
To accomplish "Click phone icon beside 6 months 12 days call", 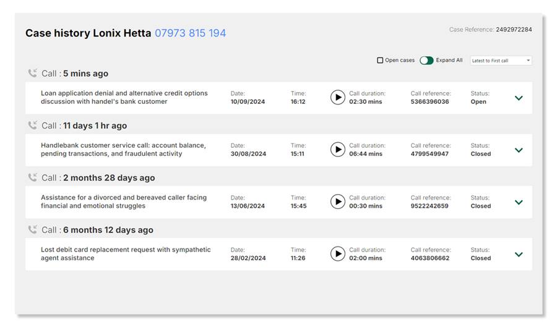I will [33, 229].
